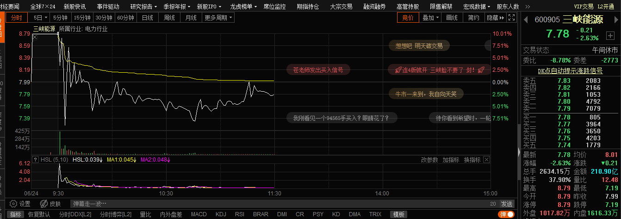Click the DK点自动提示涨跌信号 link

(x=570, y=71)
